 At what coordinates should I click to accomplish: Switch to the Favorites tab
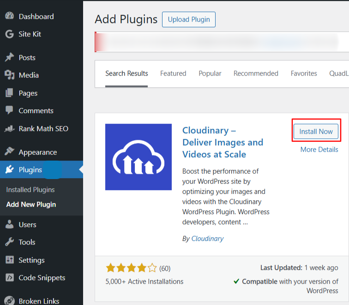pos(304,73)
